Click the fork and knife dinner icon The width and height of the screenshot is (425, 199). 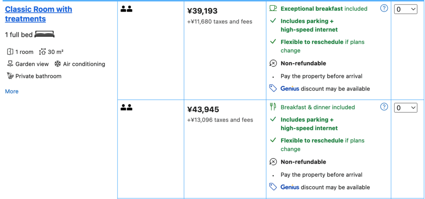(x=273, y=107)
